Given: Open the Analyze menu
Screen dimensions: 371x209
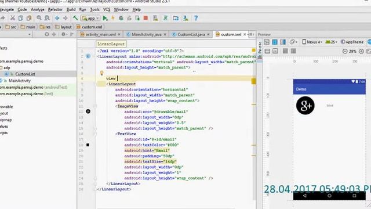Looking at the screenshot, I should pyautogui.click(x=38, y=9).
